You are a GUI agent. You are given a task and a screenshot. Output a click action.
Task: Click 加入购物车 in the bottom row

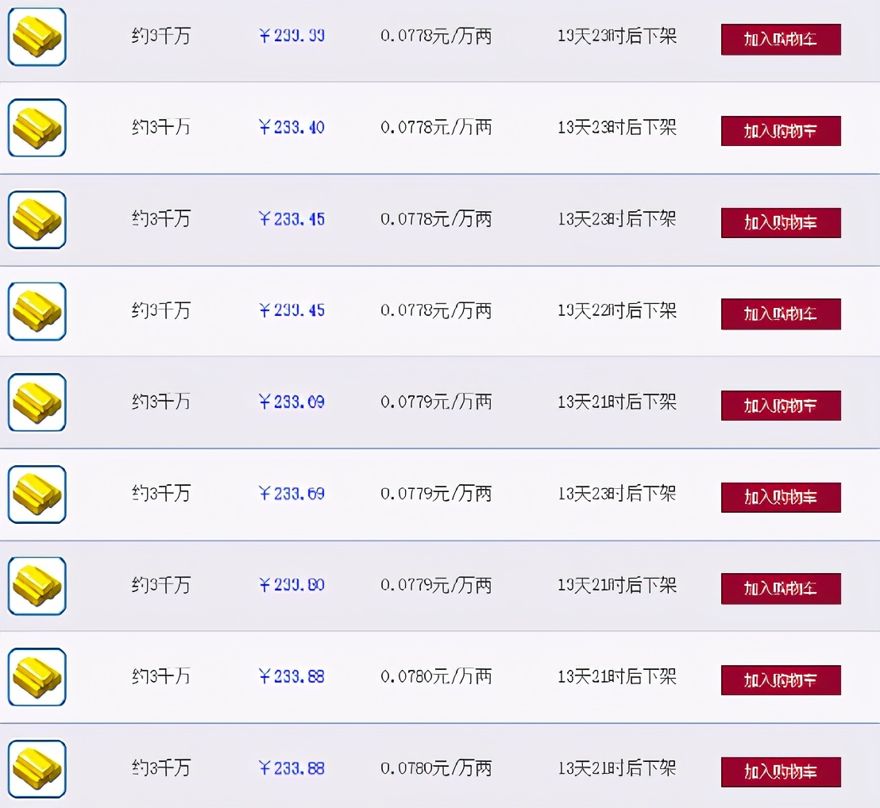click(x=780, y=770)
